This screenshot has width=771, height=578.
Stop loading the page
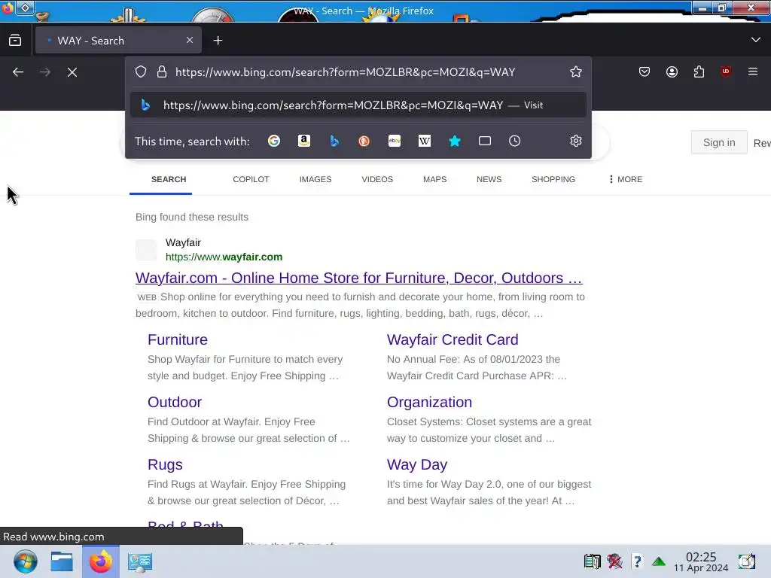[x=72, y=72]
